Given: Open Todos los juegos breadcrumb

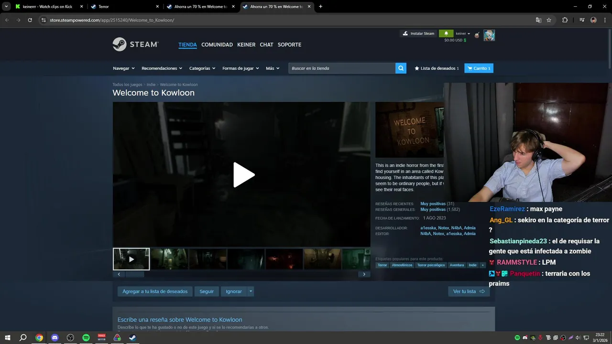Looking at the screenshot, I should coord(127,85).
